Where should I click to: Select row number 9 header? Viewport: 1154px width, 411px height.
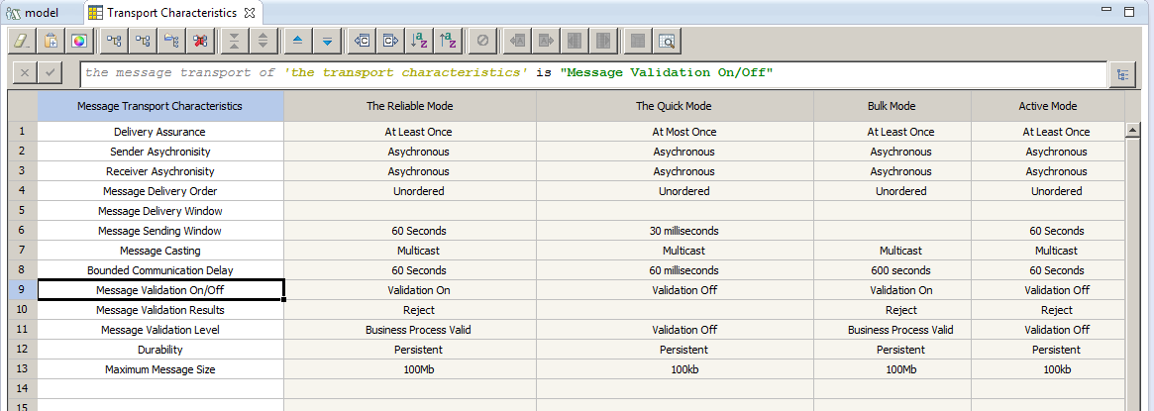[23, 290]
